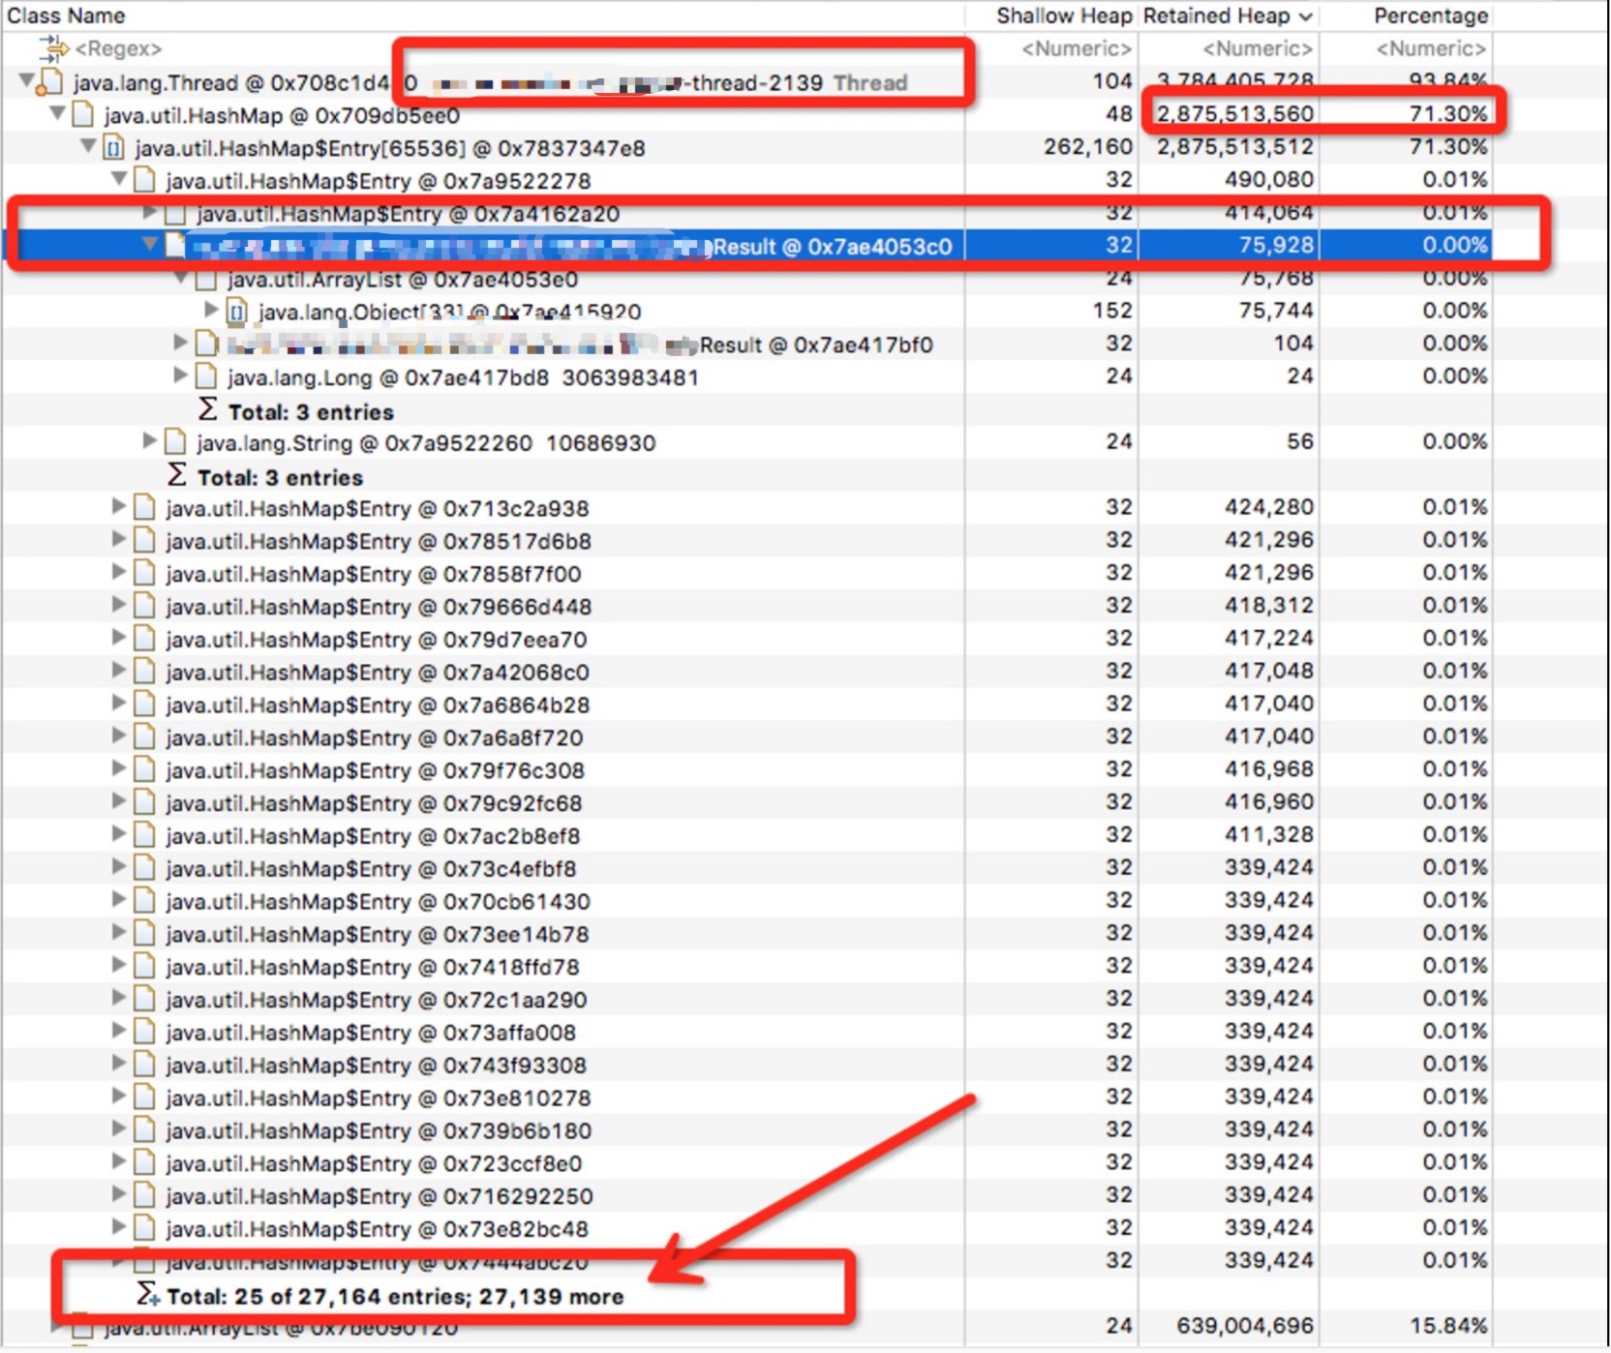Viewport: 1611px width, 1353px height.
Task: Click the icon of java.lang.Long @ 0x7ae417bd8
Action: tap(206, 376)
